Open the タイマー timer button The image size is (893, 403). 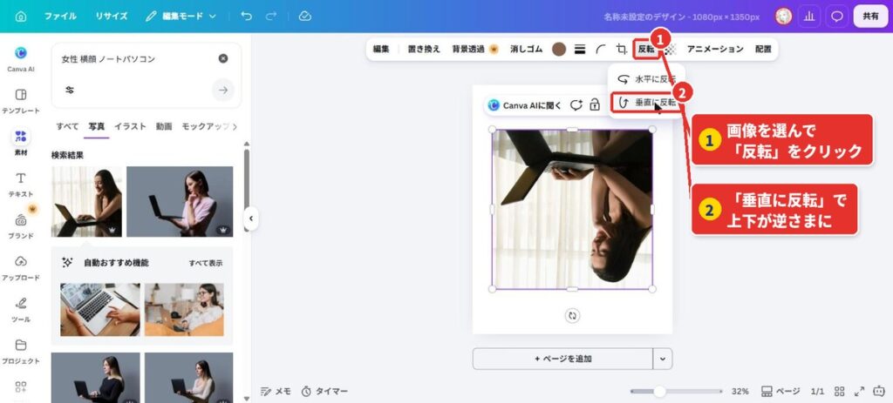click(324, 391)
